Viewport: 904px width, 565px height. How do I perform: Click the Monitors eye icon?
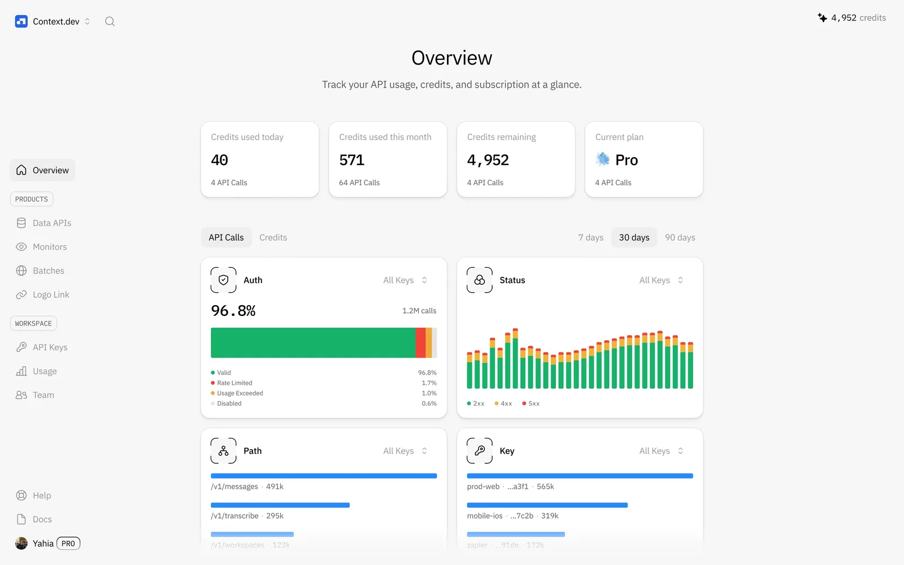(21, 247)
